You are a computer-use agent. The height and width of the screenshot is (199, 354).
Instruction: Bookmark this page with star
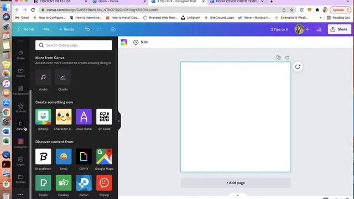click(x=291, y=10)
